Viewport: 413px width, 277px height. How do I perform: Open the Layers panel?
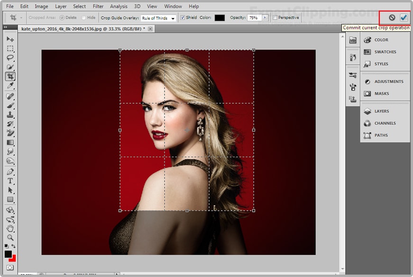(x=381, y=111)
